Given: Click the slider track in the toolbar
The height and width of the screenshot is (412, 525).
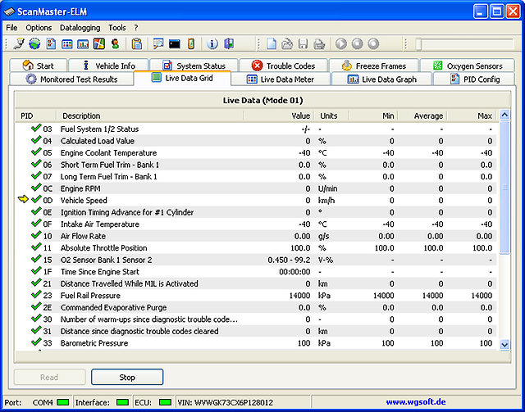Looking at the screenshot, I should click(x=463, y=43).
